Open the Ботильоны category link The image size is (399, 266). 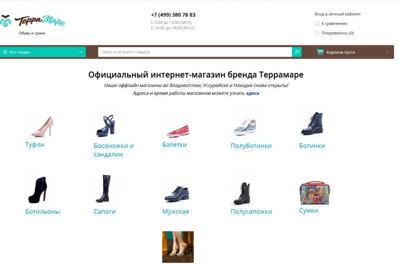click(43, 212)
